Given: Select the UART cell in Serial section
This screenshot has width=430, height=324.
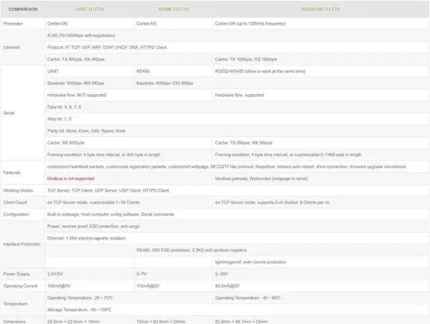Looking at the screenshot, I should (x=89, y=71).
